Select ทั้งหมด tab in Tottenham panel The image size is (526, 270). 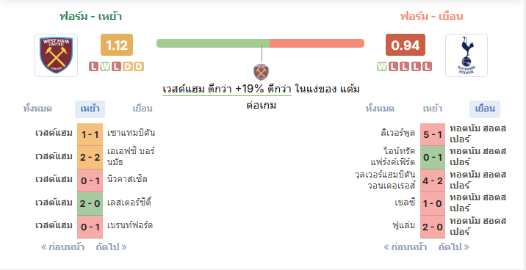[380, 109]
